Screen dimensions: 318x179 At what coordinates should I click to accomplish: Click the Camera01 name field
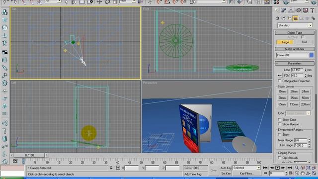point(292,55)
